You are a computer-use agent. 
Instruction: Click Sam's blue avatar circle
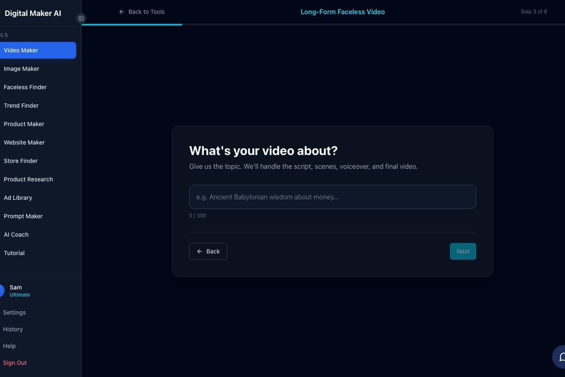[x=2, y=291]
